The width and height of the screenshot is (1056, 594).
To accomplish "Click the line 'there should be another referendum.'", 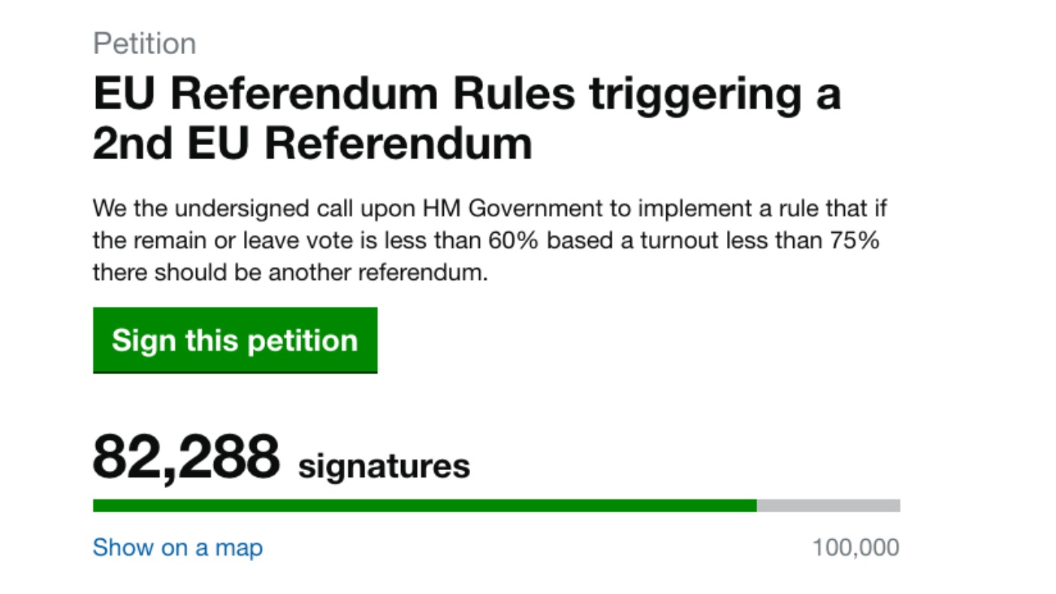I will (x=291, y=273).
